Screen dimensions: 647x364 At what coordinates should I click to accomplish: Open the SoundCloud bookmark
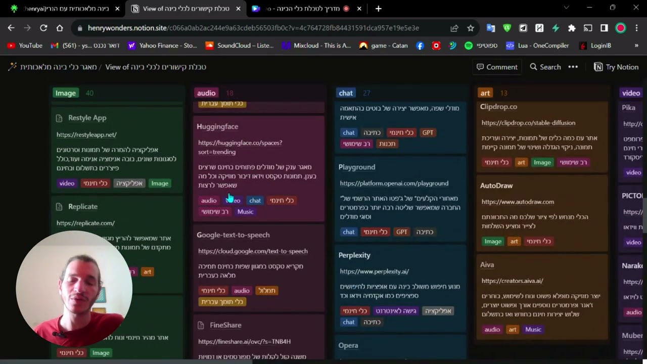point(239,45)
